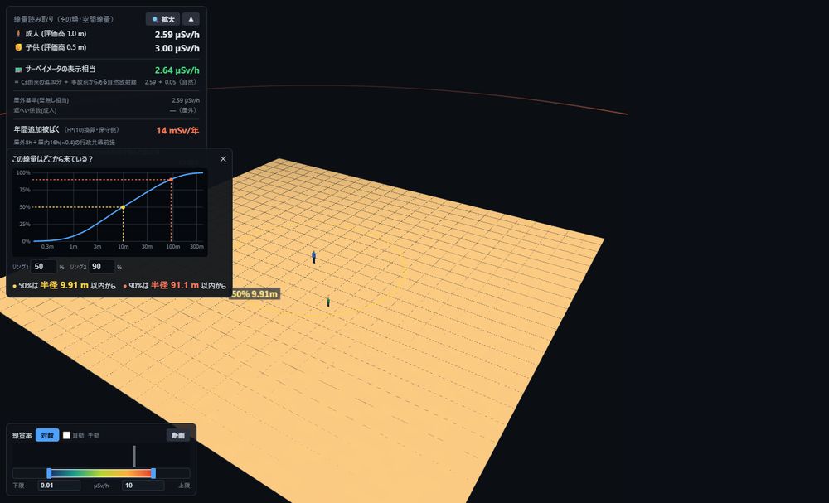Collapse the dose readout panel with ▲
The image size is (829, 503).
(191, 19)
